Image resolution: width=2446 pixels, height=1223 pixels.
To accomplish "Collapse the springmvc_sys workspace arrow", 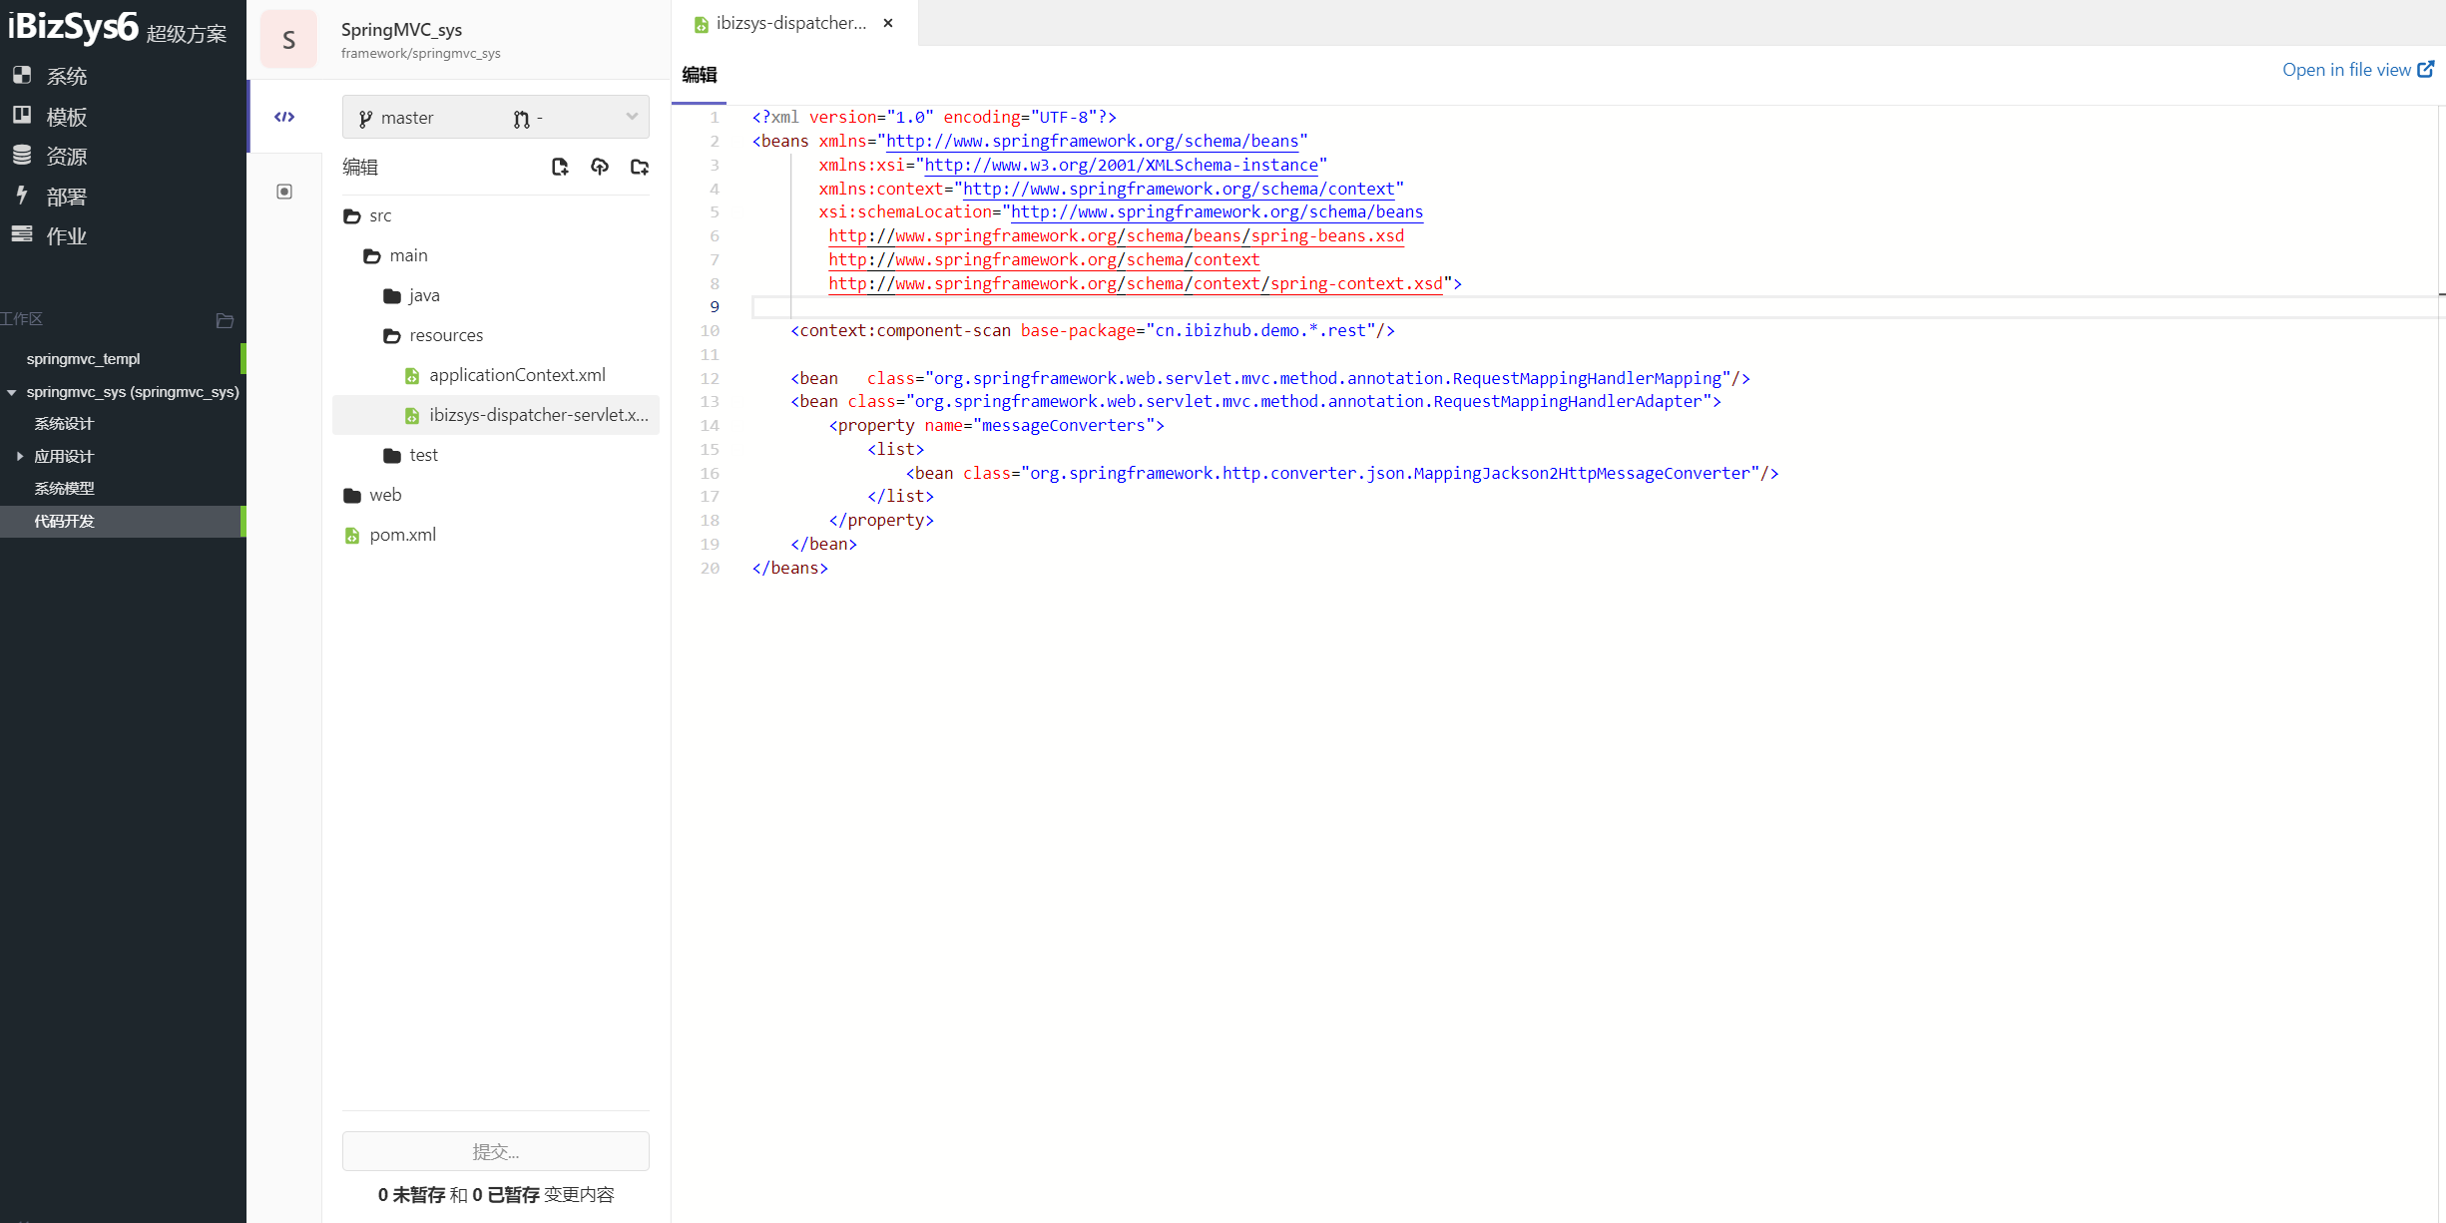I will 12,392.
